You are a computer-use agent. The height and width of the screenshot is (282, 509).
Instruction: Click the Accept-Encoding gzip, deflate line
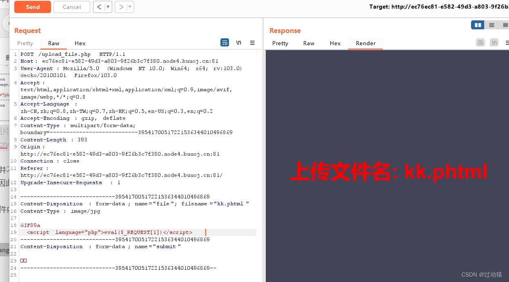pos(73,118)
